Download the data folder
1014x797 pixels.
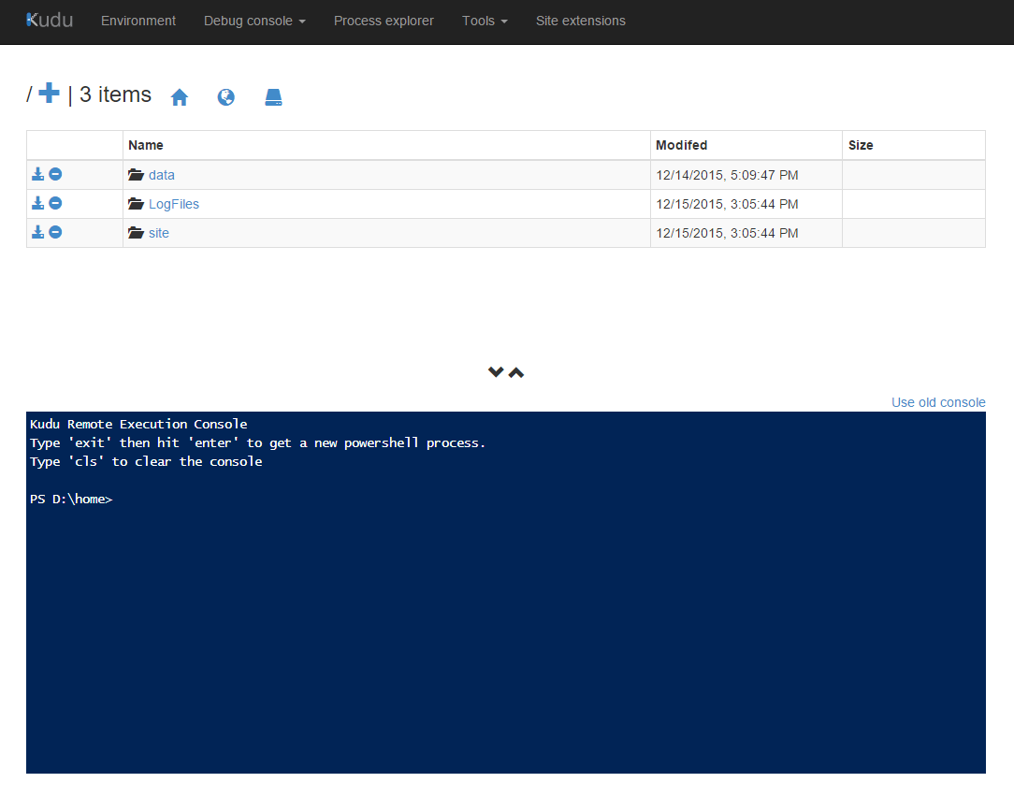point(38,175)
